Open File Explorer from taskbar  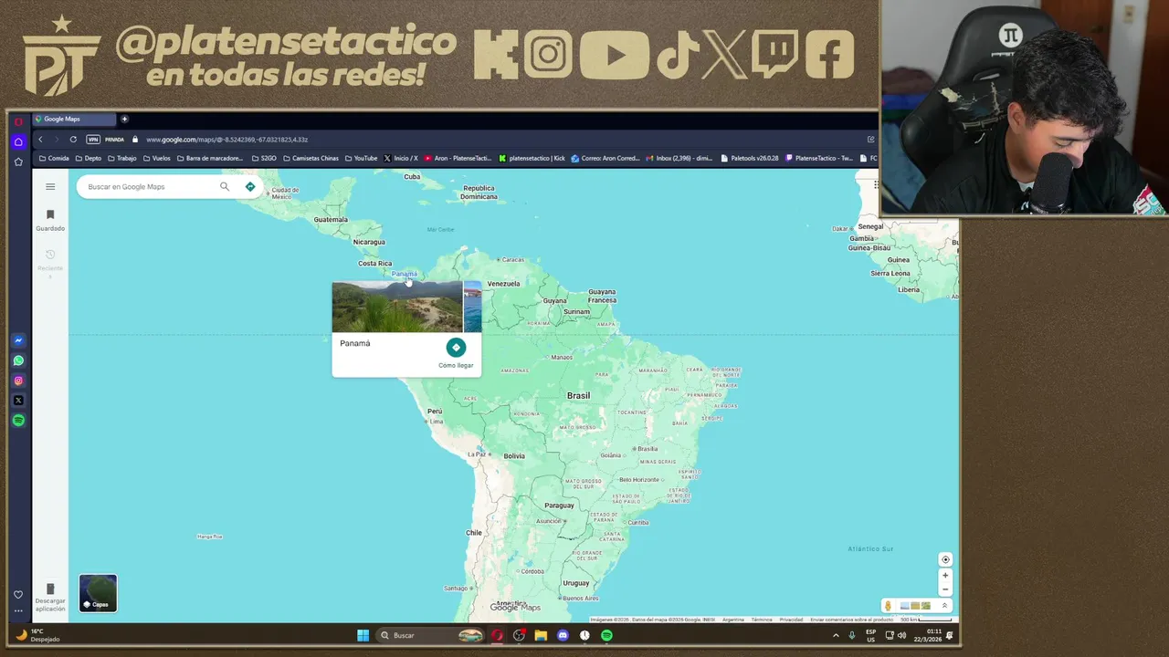541,635
